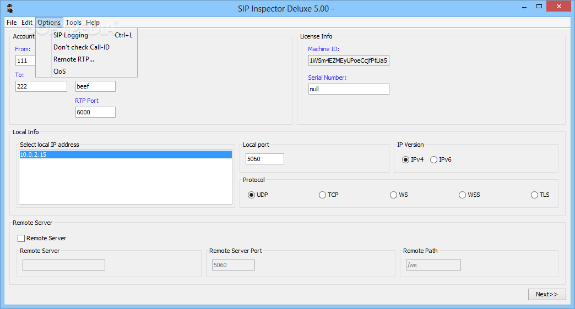Click the Next>> button
The width and height of the screenshot is (575, 309).
click(547, 294)
